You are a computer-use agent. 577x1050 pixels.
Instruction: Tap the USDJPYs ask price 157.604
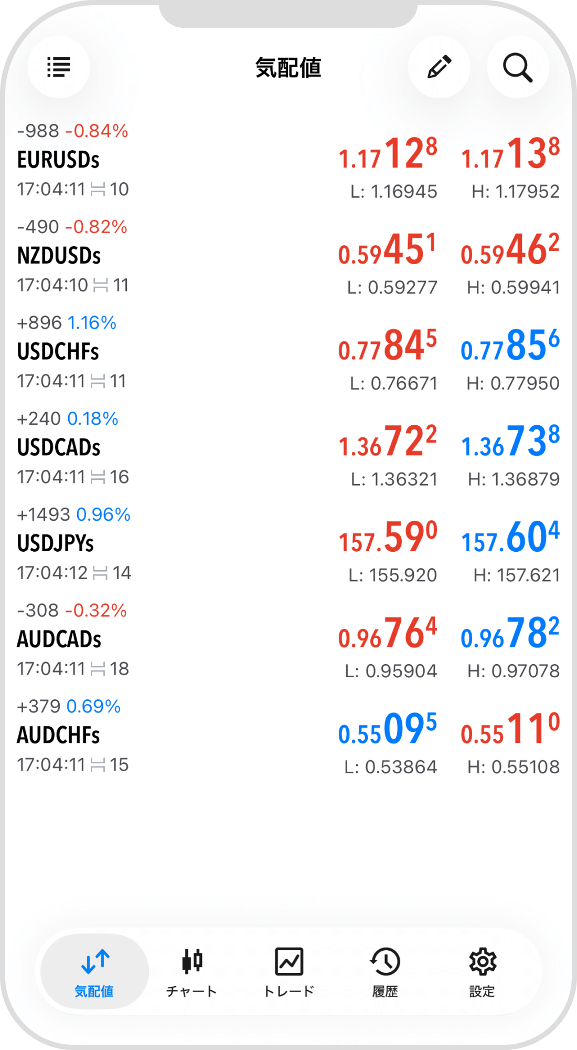point(510,538)
